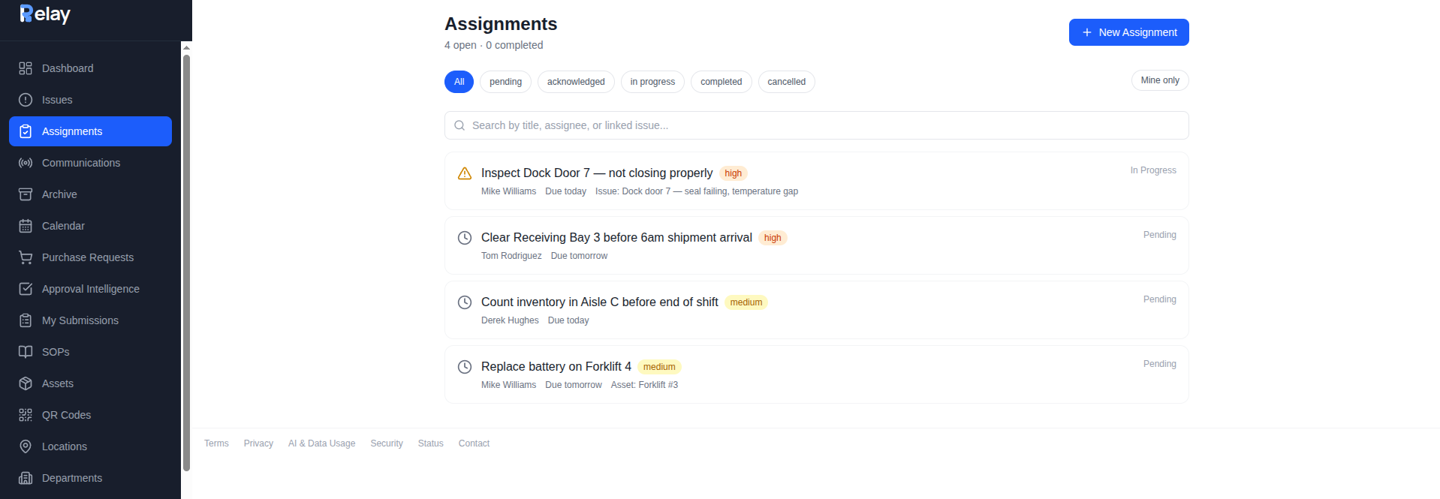Click clock icon on Aisle C inventory assignment
The image size is (1440, 499).
465,302
